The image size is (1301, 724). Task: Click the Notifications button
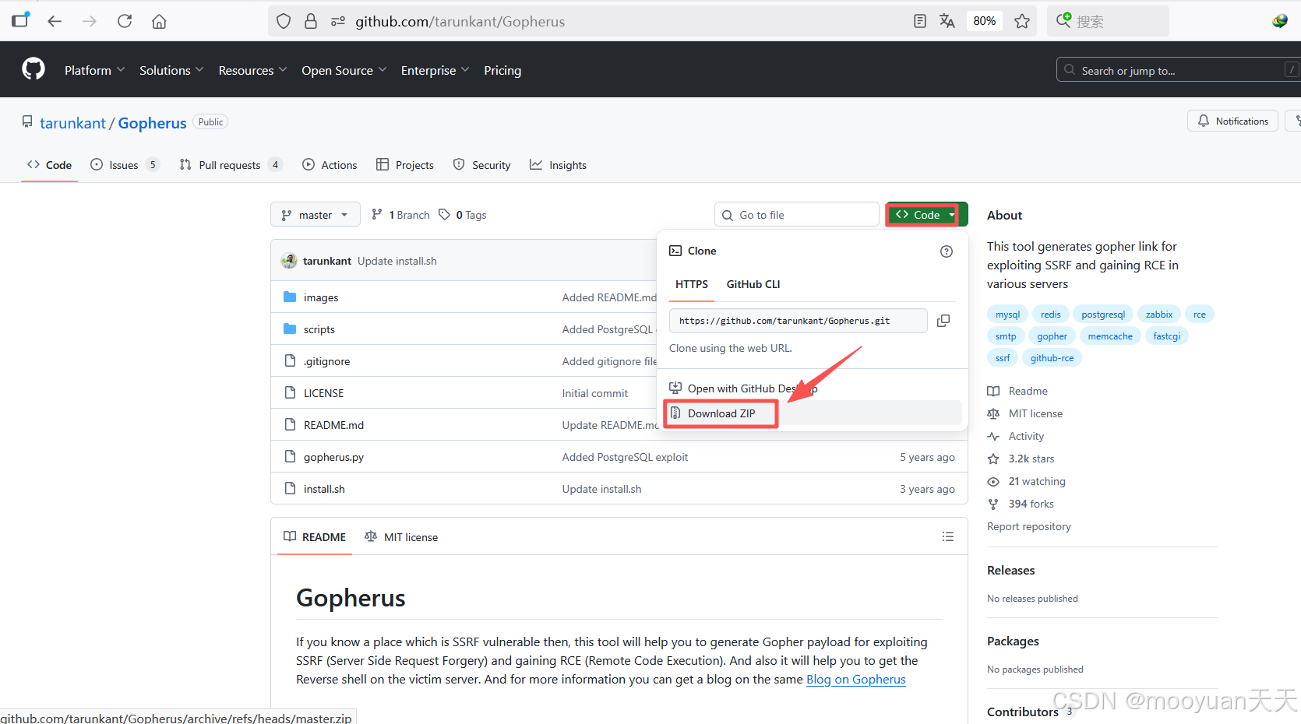(x=1232, y=121)
